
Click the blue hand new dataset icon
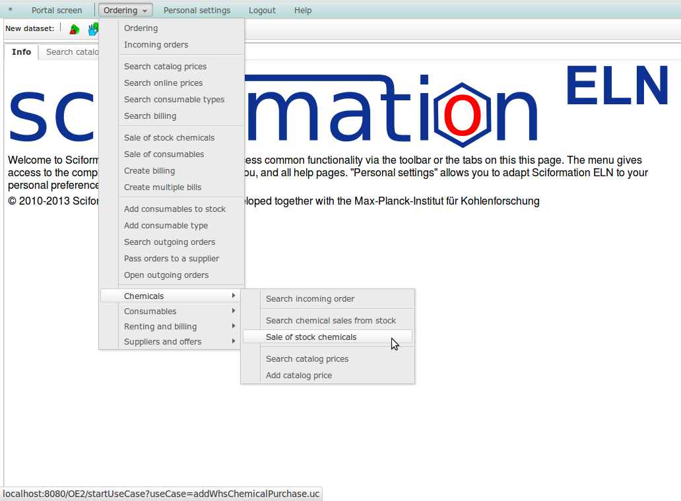click(x=93, y=29)
